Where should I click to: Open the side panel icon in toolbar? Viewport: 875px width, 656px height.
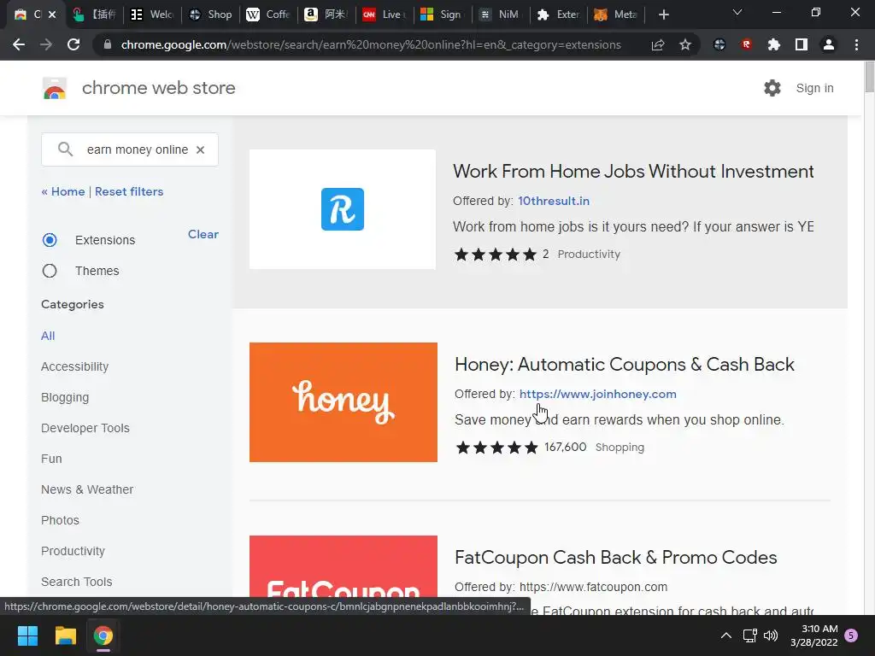click(x=802, y=44)
